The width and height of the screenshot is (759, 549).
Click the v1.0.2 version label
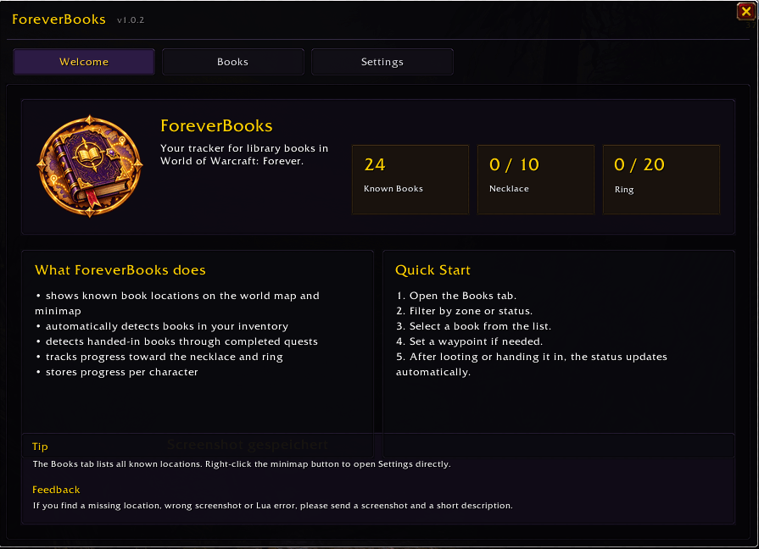pyautogui.click(x=131, y=20)
